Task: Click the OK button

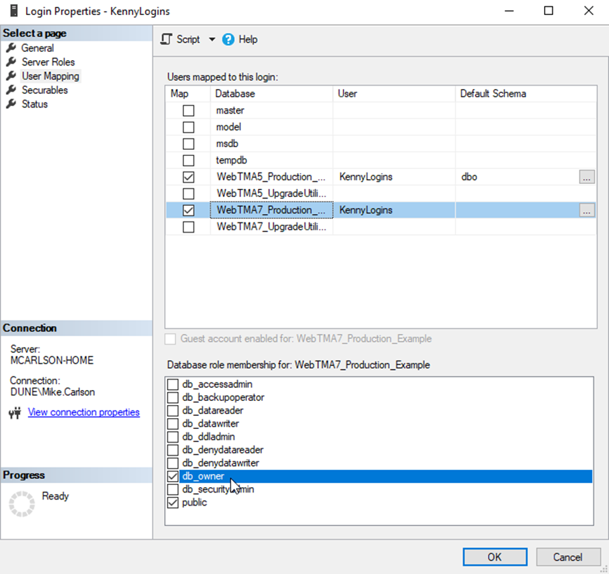Action: pos(495,556)
